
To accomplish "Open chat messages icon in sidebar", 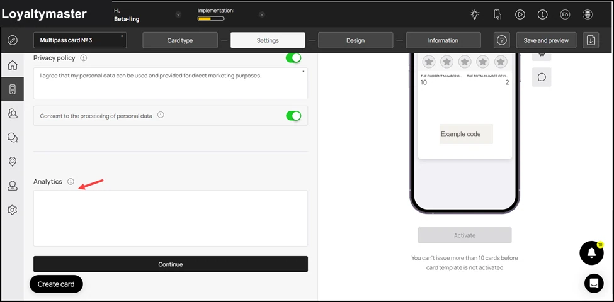I will [x=13, y=137].
